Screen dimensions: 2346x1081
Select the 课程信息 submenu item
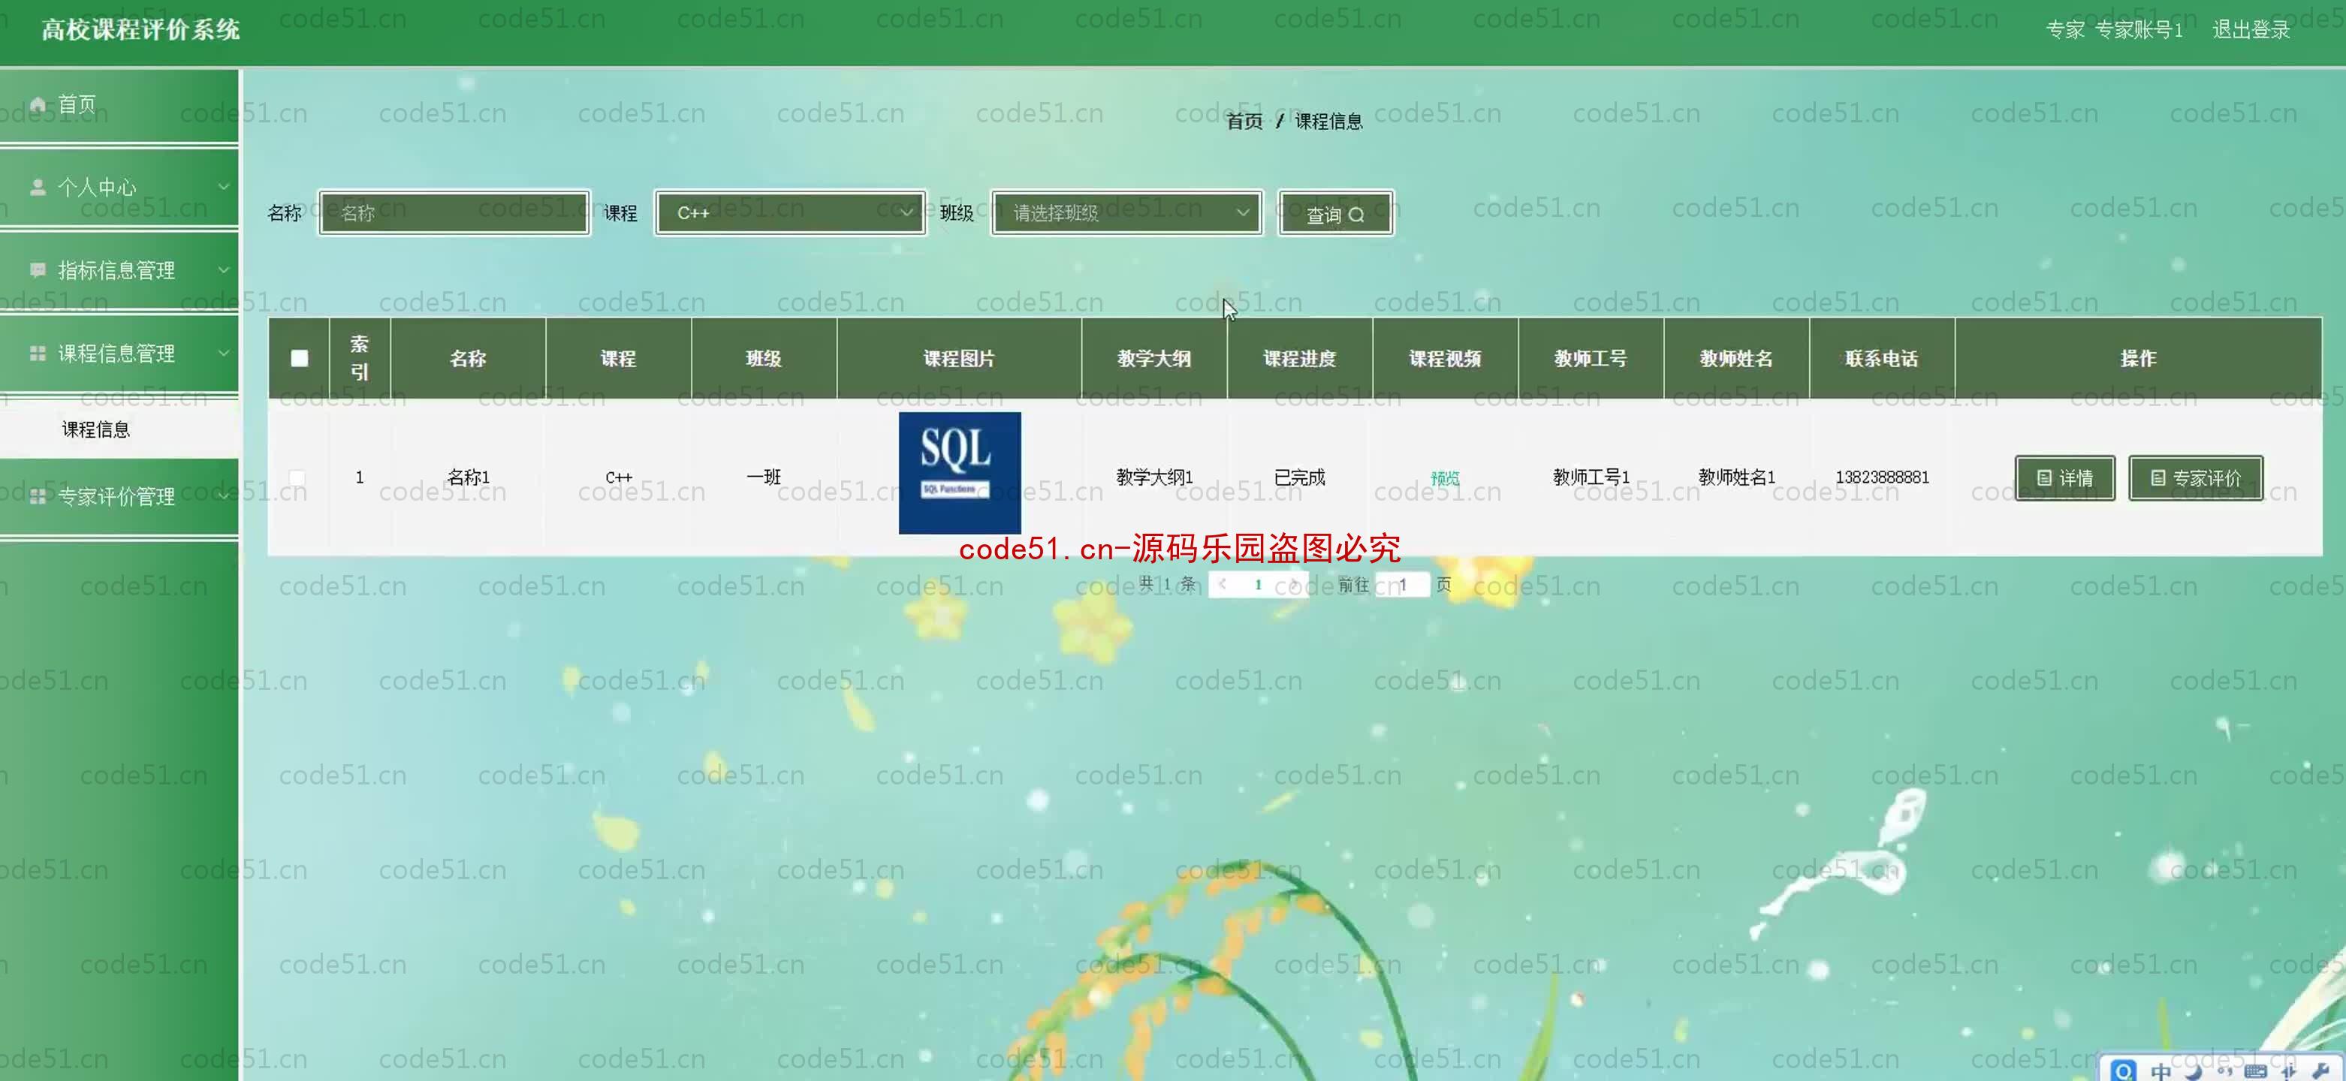(119, 429)
